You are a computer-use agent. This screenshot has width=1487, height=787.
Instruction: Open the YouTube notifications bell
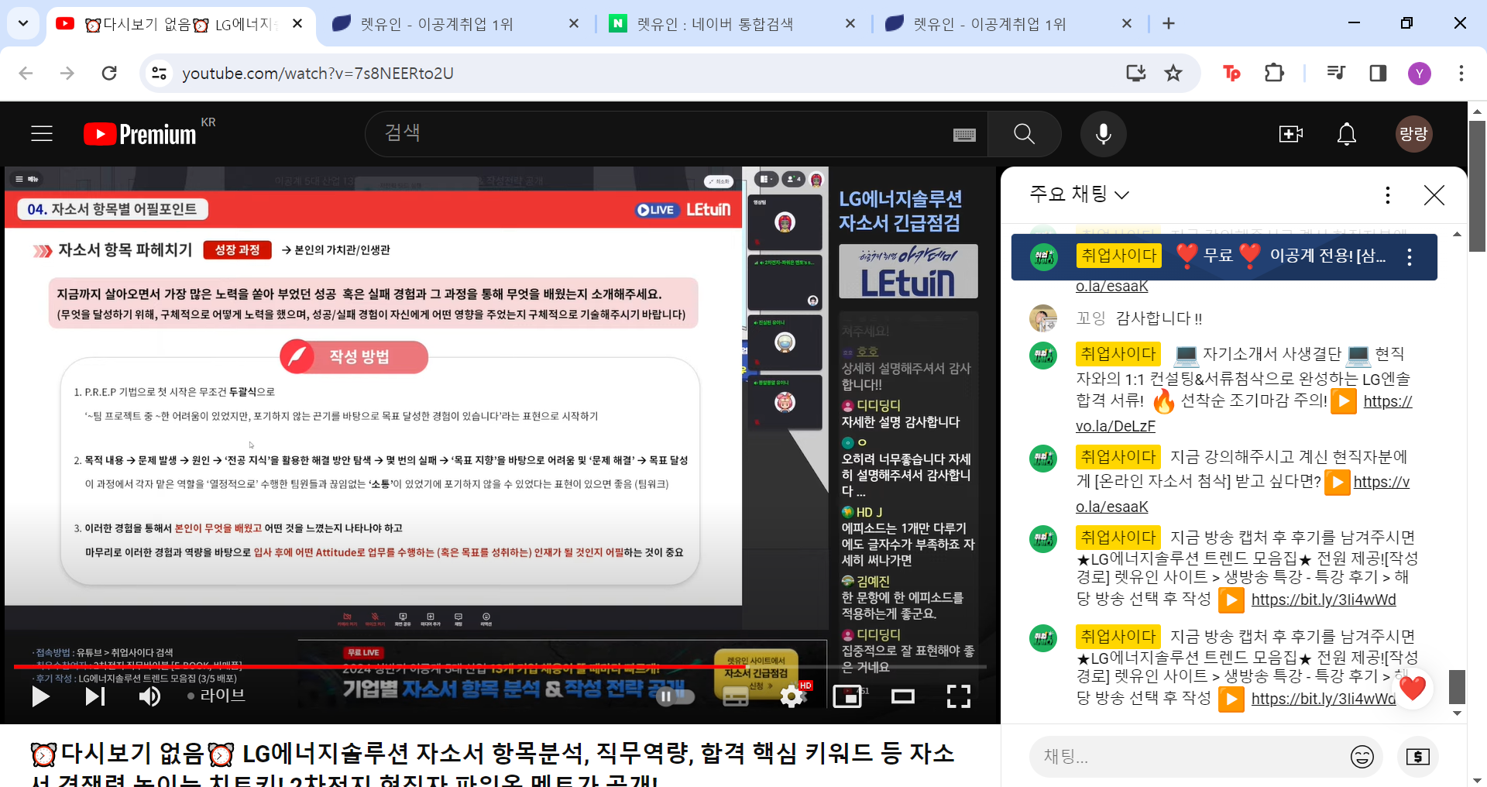1347,134
